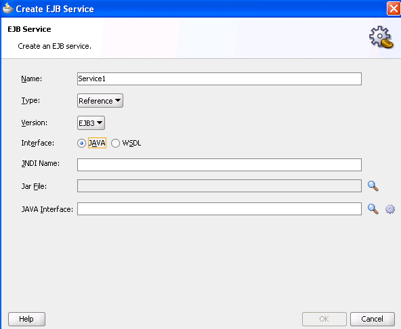
Task: Click the JAVA radio label text
Action: (97, 143)
